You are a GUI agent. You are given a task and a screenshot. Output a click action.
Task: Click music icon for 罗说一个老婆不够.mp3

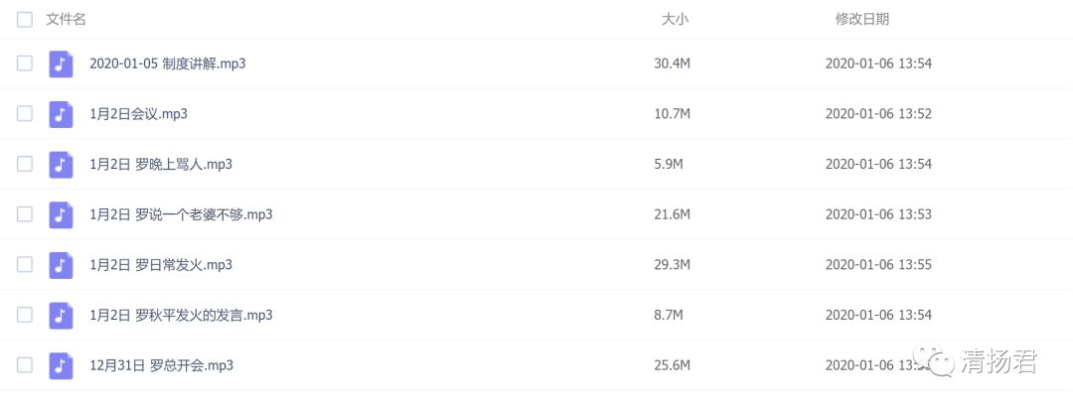tap(61, 214)
